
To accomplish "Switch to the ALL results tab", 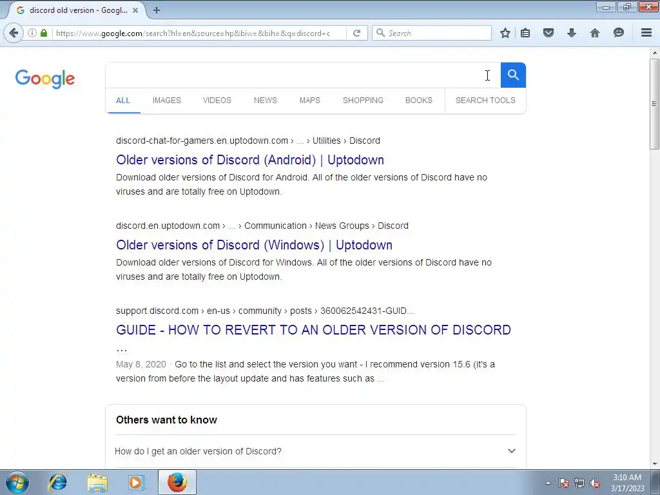I will point(123,100).
